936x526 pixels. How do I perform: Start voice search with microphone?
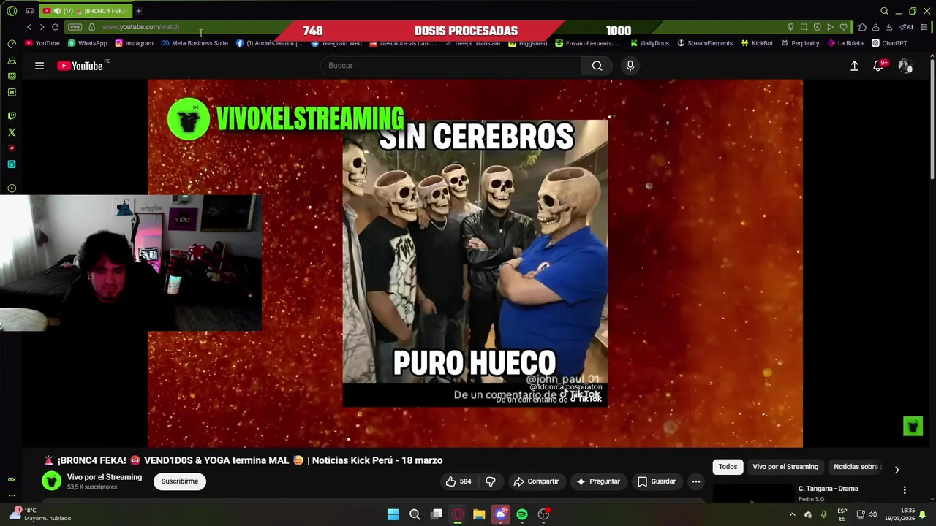tap(630, 66)
